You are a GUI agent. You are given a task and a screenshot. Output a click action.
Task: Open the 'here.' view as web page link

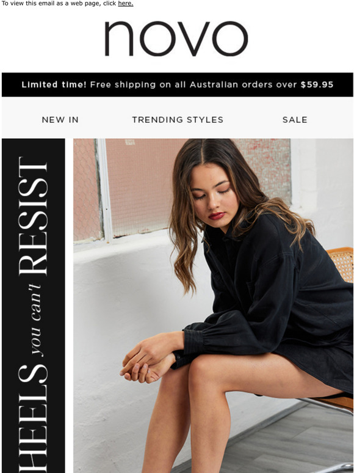point(125,4)
